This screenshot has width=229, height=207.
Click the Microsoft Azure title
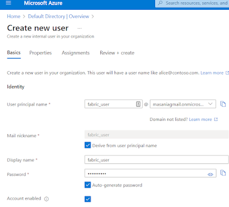tap(43, 3)
